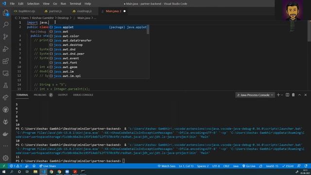Click the remote window indicator in status bar

tap(4, 166)
